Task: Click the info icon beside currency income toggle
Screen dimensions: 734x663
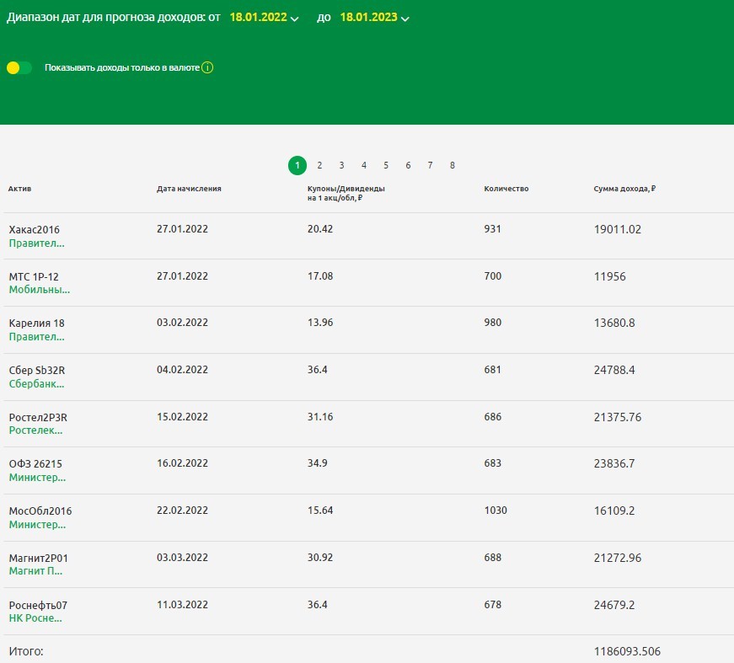Action: click(207, 67)
